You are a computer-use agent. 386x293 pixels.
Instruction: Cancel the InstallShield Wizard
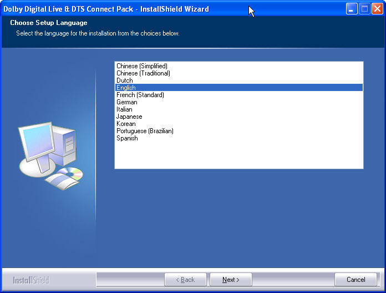[x=355, y=280]
